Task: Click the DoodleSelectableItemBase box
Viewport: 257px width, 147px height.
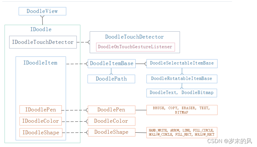Action: (x=182, y=64)
